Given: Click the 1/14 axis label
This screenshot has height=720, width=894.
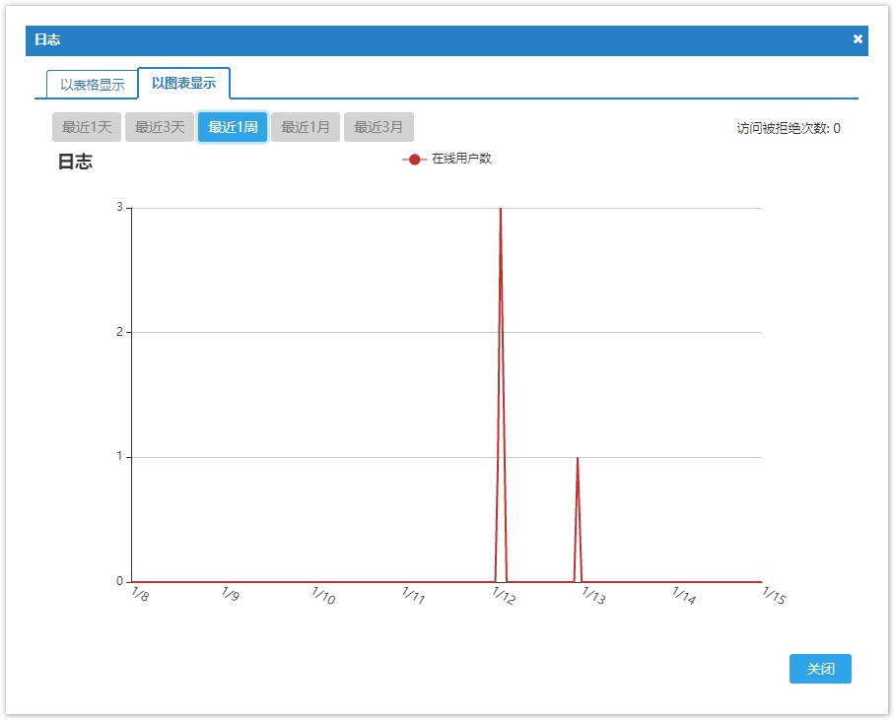Looking at the screenshot, I should [684, 595].
